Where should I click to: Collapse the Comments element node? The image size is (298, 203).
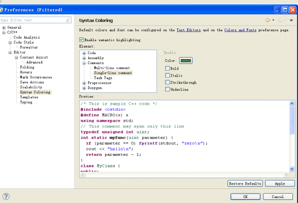(x=84, y=63)
